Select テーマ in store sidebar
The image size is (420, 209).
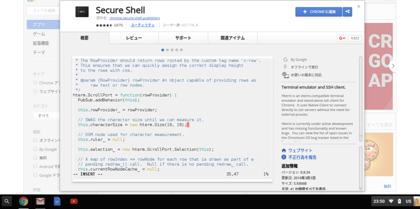[x=39, y=53]
